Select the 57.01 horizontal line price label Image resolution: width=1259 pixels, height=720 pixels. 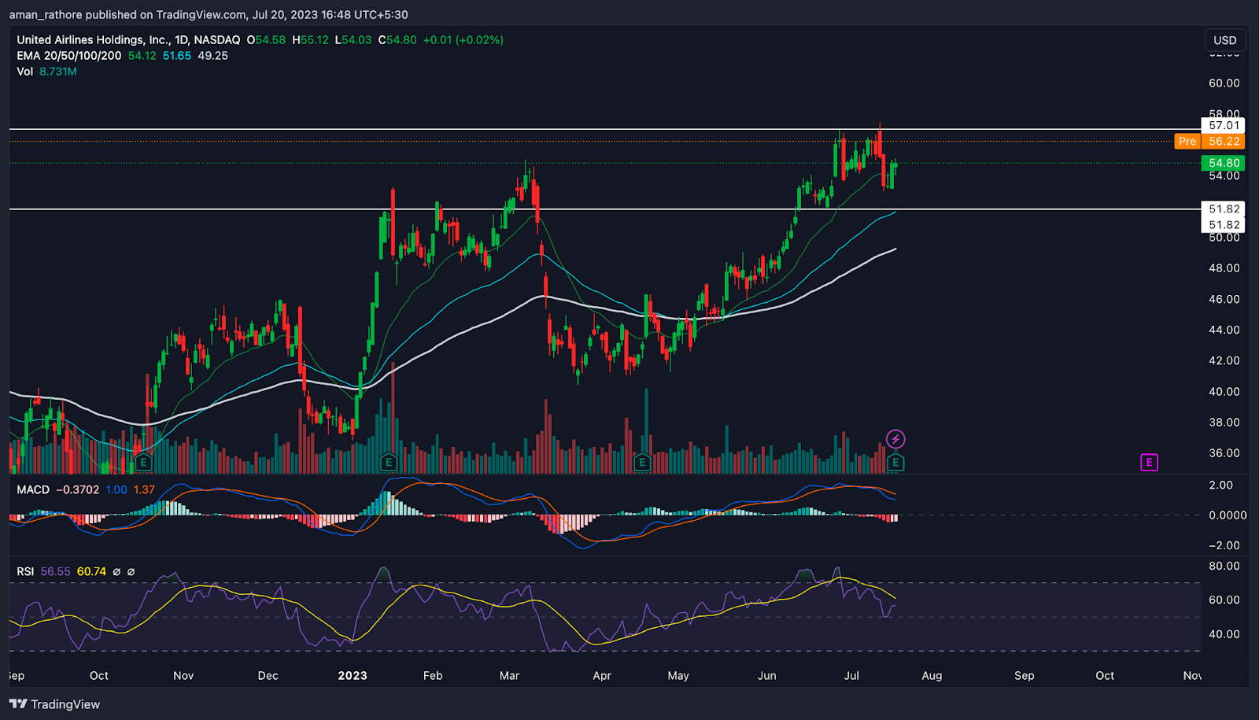(x=1224, y=125)
